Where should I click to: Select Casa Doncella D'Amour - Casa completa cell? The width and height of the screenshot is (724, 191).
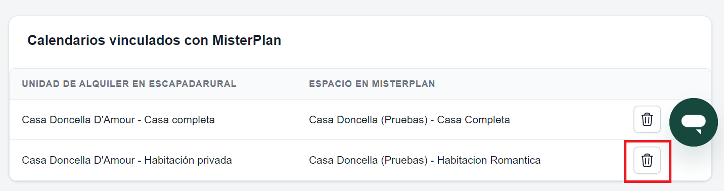tap(118, 120)
